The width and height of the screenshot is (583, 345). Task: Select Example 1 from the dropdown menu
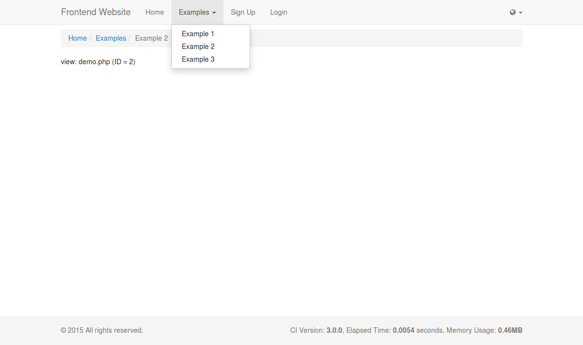coord(198,34)
